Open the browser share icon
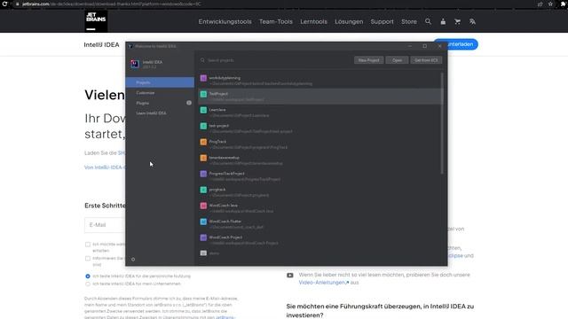The image size is (568, 319). (x=540, y=4)
